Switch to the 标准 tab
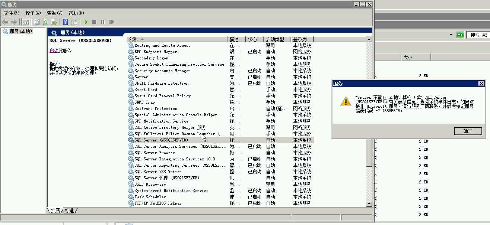Screen dimensions: 490x225 click(70, 211)
